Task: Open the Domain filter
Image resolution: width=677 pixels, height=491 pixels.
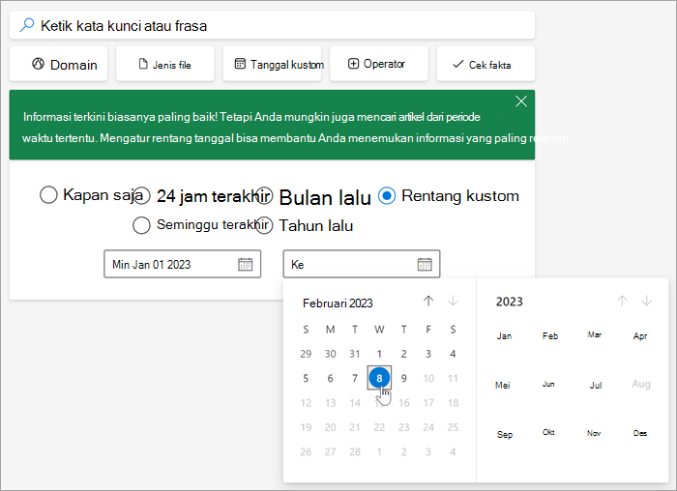Action: pyautogui.click(x=58, y=65)
